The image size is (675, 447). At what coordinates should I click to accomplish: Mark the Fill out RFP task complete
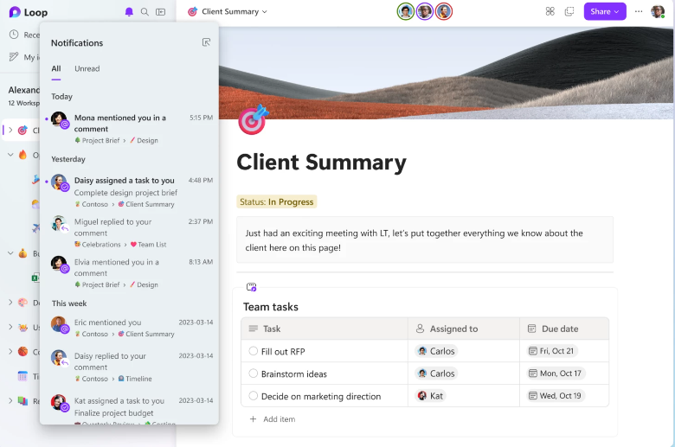pyautogui.click(x=254, y=351)
